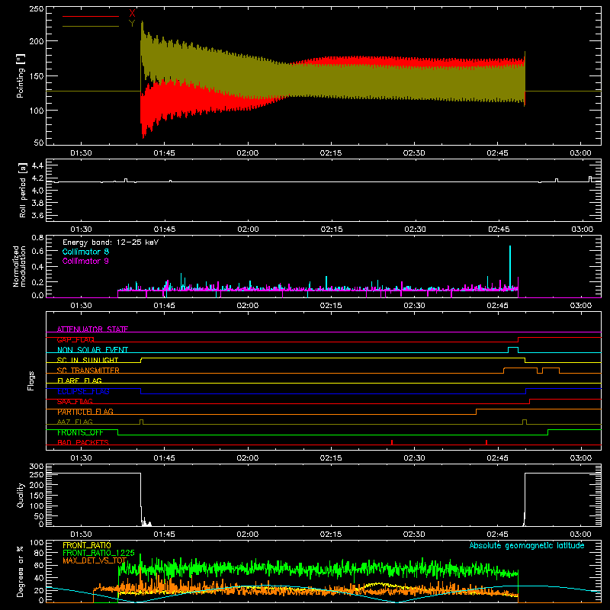The height and width of the screenshot is (610, 610).
Task: Select the NON_SOLAR_EVENT flag label
Action: 92,350
